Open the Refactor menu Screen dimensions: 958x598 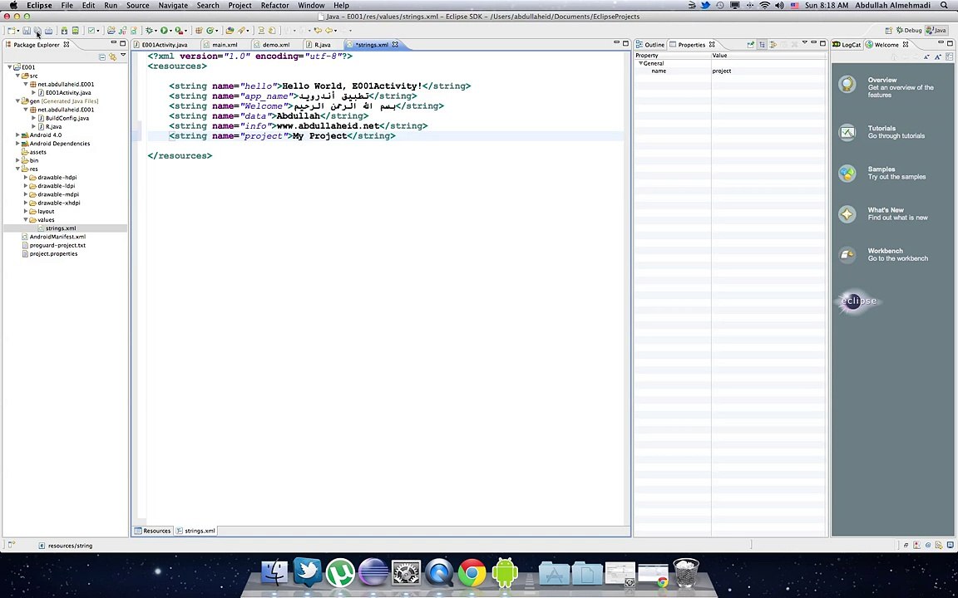(275, 6)
